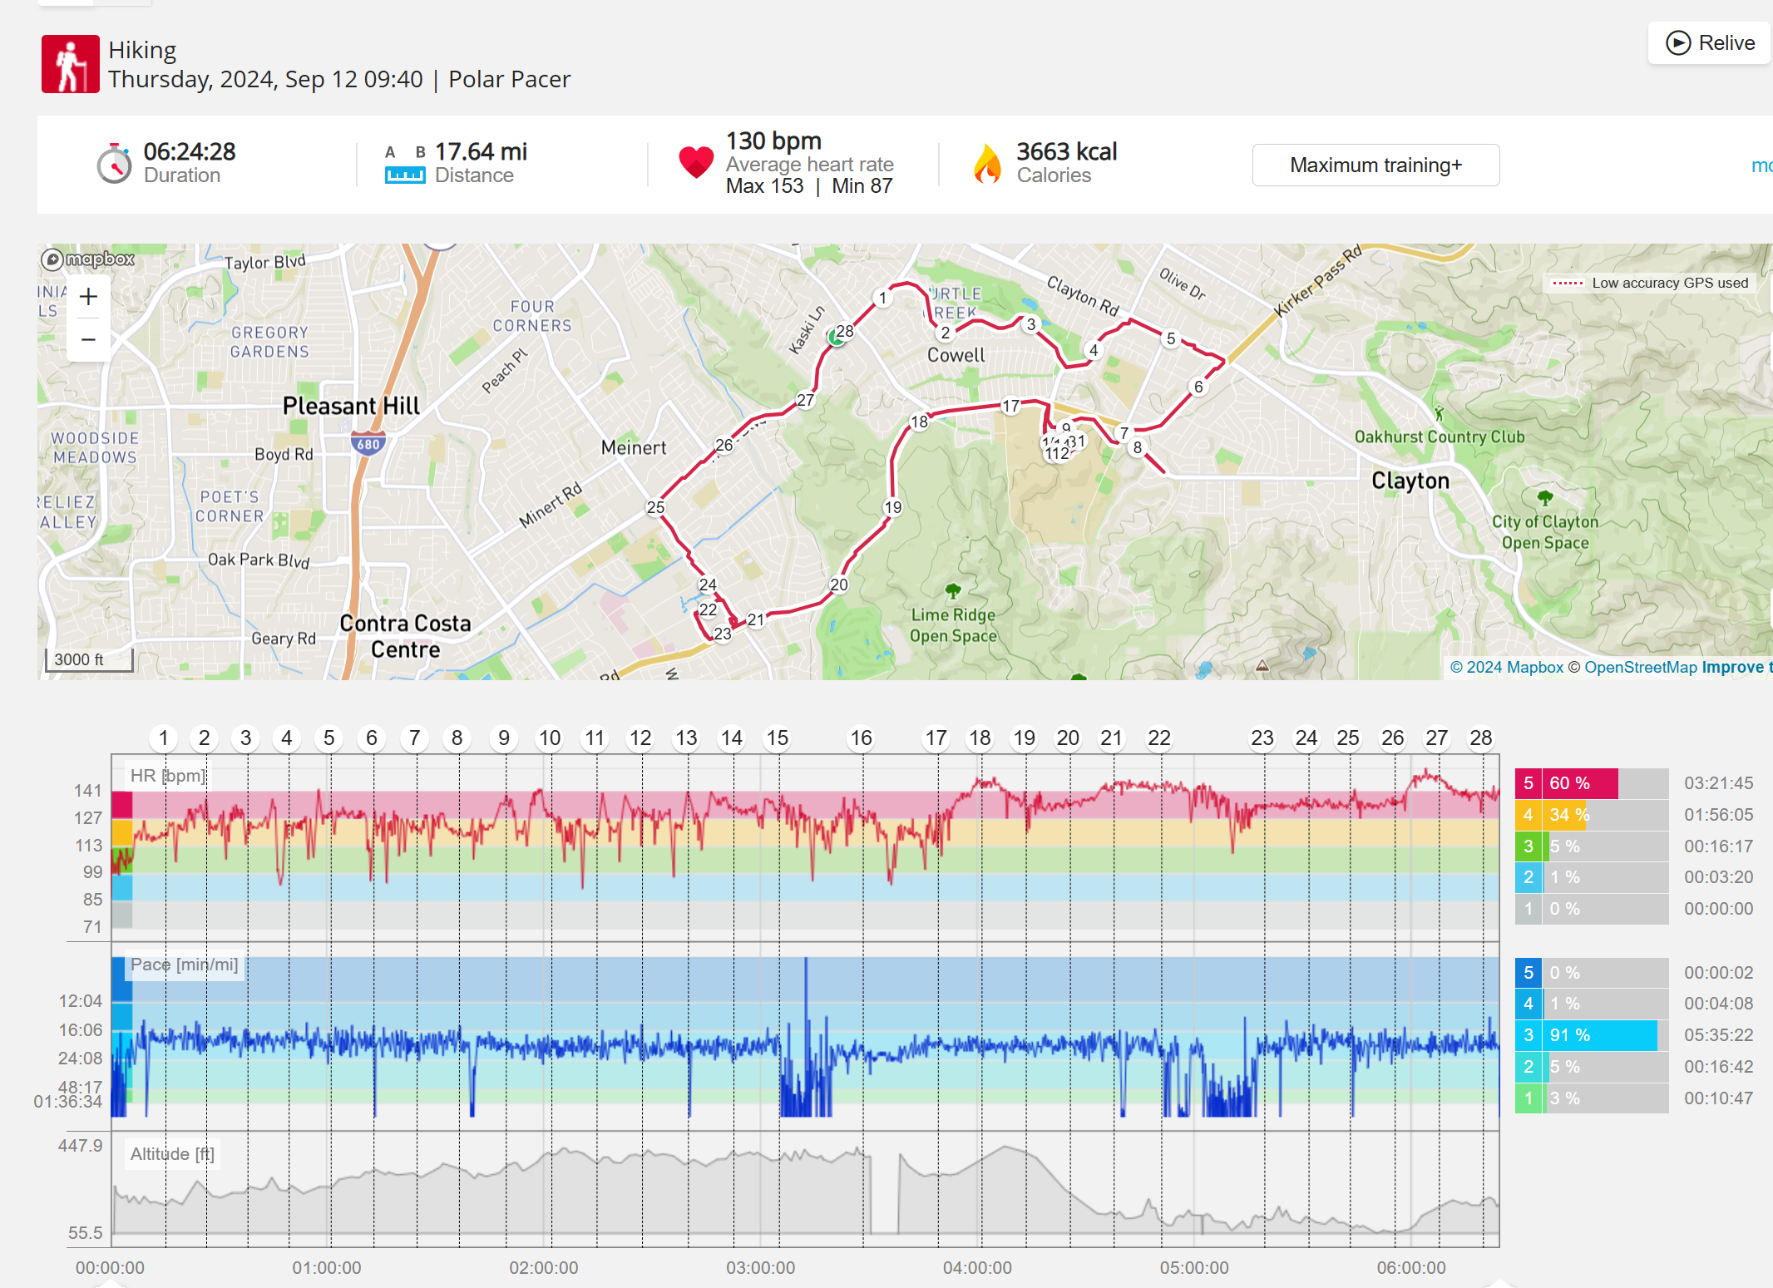
Task: Click the HR [bpm] graph label
Action: (x=167, y=776)
